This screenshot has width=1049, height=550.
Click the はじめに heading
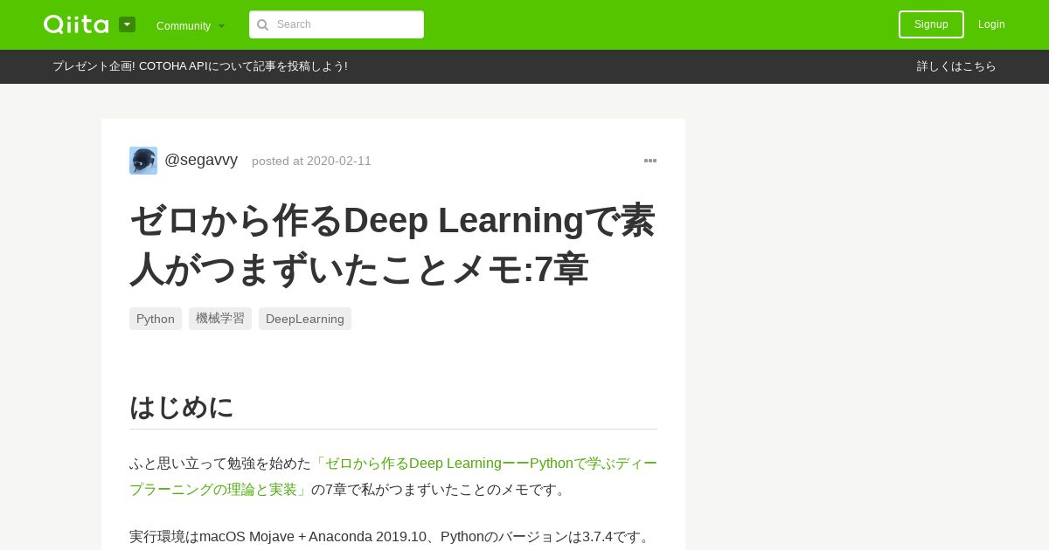(182, 407)
